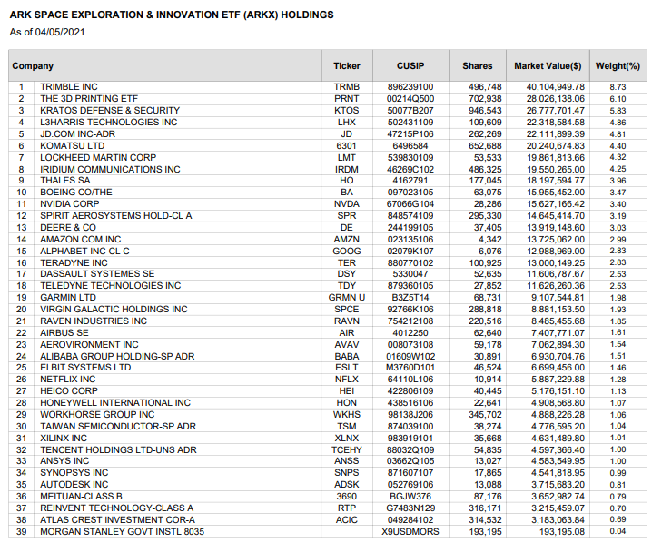Click the GRMN U ticker cell
The width and height of the screenshot is (662, 543).
click(x=347, y=298)
